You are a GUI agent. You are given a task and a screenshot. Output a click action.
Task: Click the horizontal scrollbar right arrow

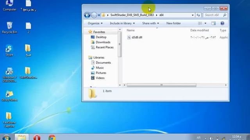click(226, 85)
